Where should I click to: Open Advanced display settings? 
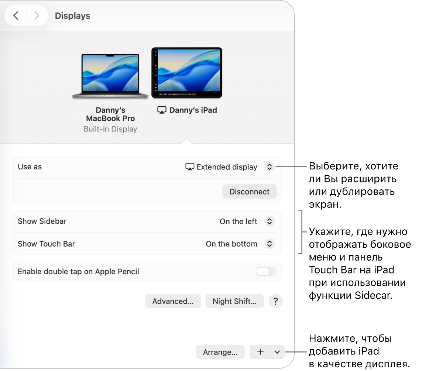point(173,301)
